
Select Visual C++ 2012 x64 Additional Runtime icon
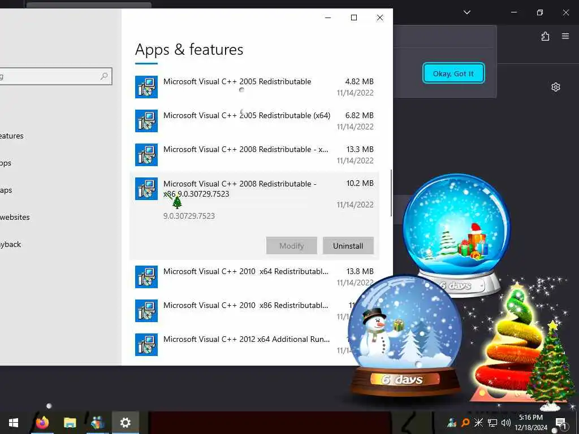pos(146,345)
